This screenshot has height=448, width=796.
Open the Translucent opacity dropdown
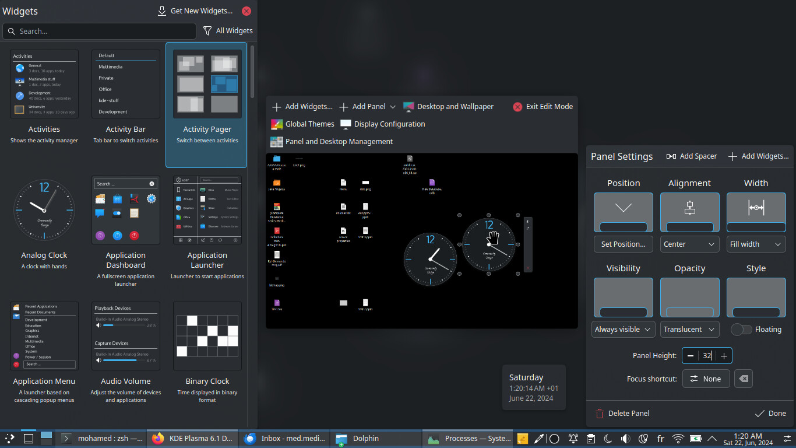[690, 330]
